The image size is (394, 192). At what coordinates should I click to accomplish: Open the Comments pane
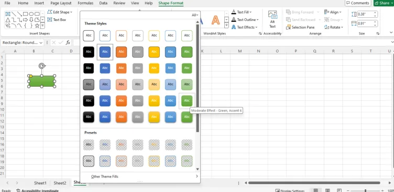point(358,3)
